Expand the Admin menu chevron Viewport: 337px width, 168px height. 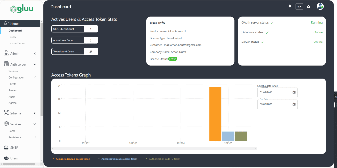tap(35, 54)
